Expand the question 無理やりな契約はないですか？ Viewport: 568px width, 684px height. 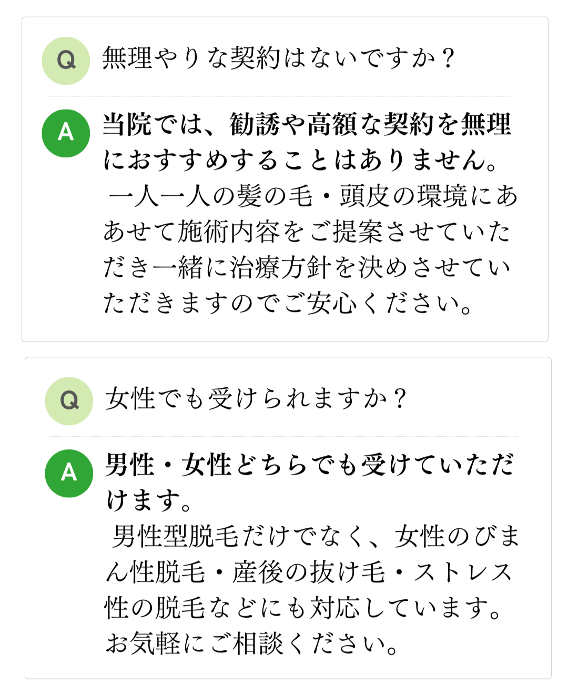(x=278, y=58)
